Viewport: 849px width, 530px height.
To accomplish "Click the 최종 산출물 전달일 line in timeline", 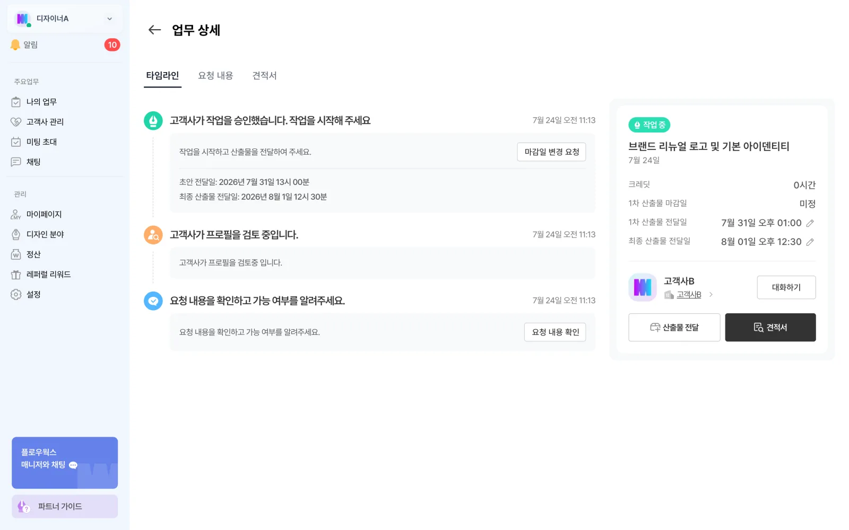I will tap(253, 197).
